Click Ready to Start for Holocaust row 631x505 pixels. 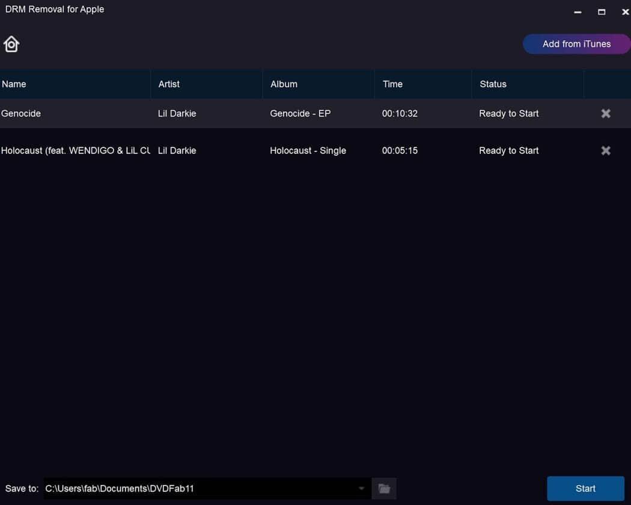(x=508, y=151)
